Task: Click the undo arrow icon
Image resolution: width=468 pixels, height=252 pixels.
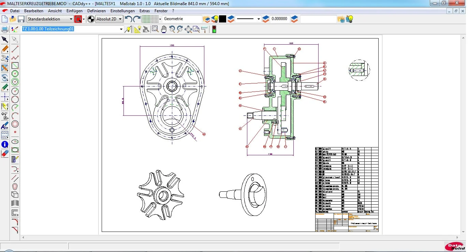Action: tap(128, 19)
